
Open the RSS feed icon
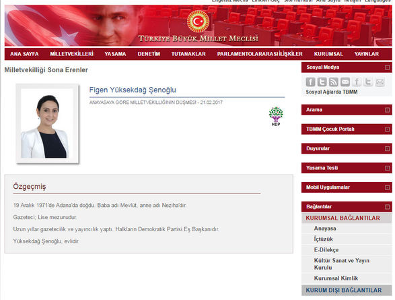pos(334,82)
